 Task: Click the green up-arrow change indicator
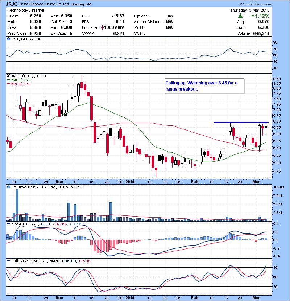[x=240, y=16]
